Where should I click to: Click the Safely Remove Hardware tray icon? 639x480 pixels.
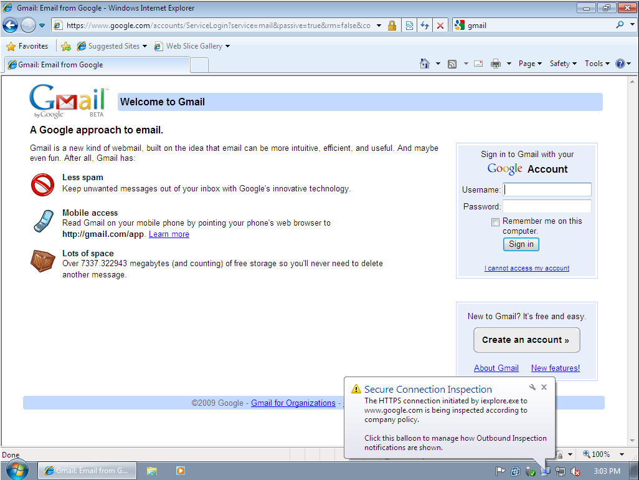(530, 471)
